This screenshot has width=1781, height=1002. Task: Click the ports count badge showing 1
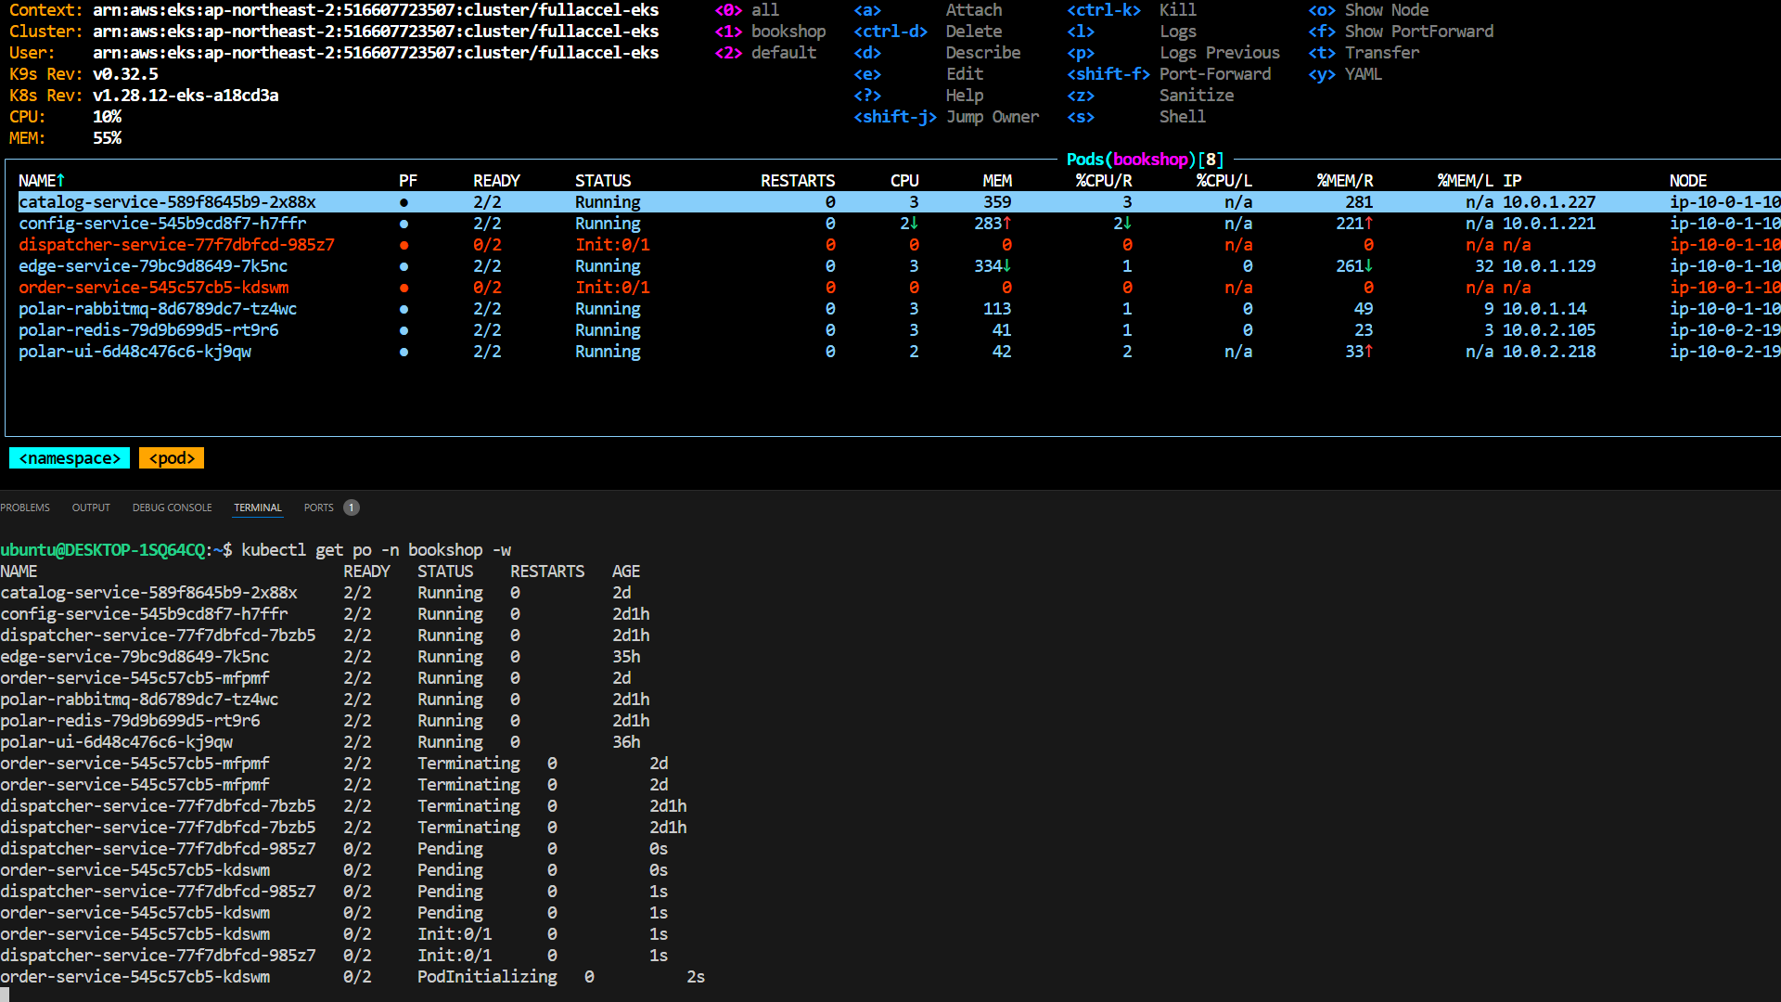pos(351,507)
